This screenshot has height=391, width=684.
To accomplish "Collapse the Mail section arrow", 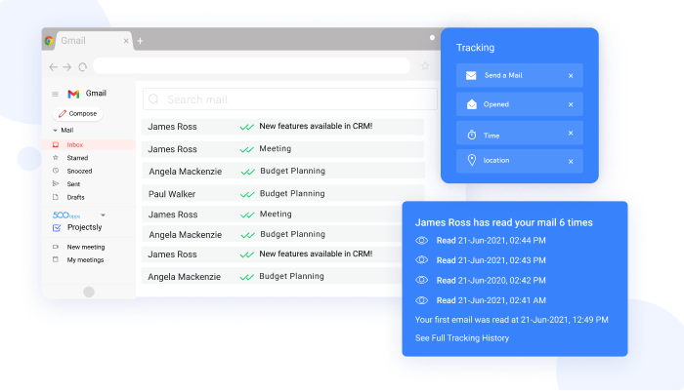I will click(55, 131).
